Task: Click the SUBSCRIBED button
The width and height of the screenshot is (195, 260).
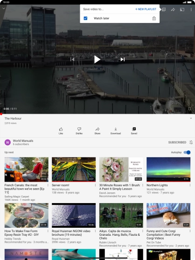Action: pos(177,142)
